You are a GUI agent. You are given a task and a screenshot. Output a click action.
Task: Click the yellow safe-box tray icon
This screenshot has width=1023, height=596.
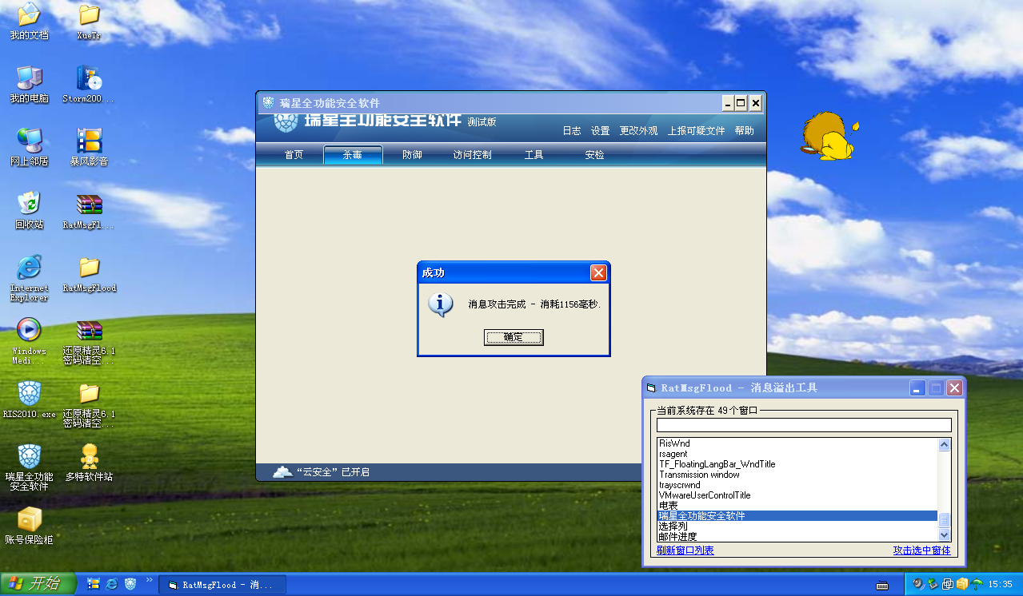962,584
